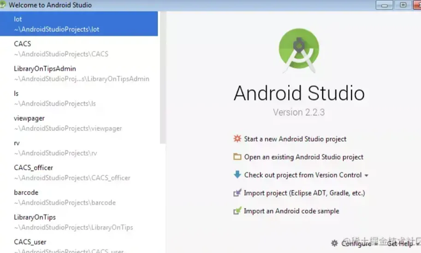This screenshot has height=253, width=421.
Task: Open the Configure menu
Action: click(356, 243)
